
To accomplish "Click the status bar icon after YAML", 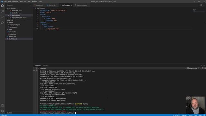I will click(204, 115).
